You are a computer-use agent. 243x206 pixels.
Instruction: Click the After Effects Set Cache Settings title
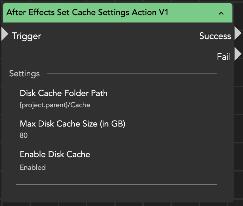coord(87,13)
